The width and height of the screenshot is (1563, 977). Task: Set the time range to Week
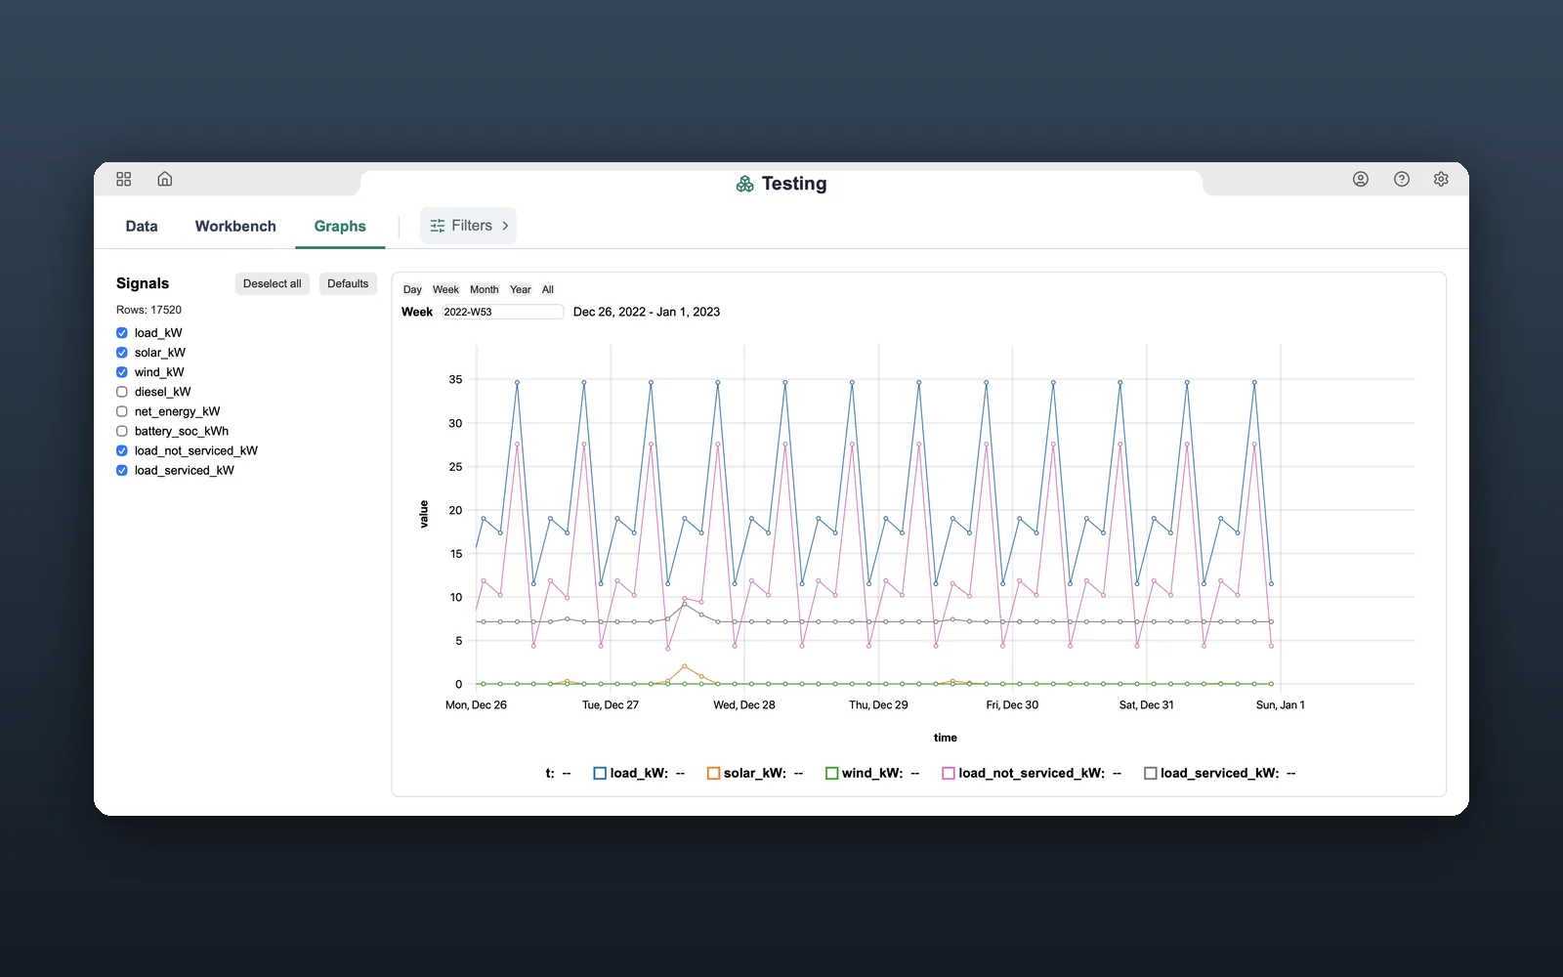[x=445, y=289]
